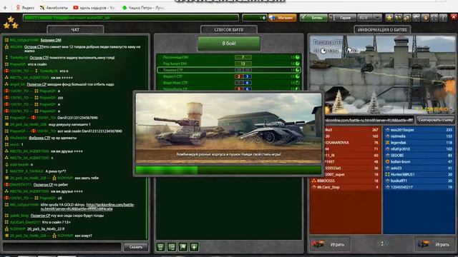
Task: Click the toolbar icon right of the gold star
Action: pos(398,18)
